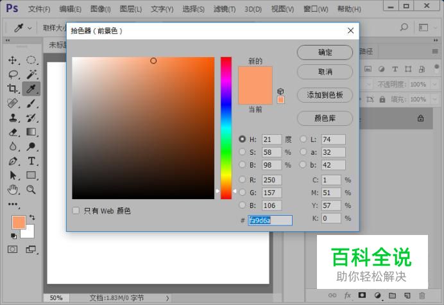Select the Pen tool
444x305 pixels.
click(12, 161)
